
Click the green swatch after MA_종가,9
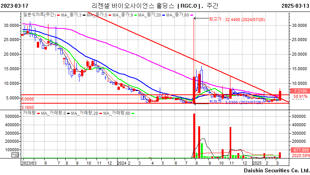click(x=136, y=15)
